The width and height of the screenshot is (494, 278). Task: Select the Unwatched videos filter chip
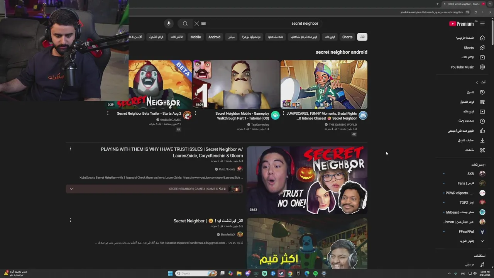pyautogui.click(x=304, y=37)
